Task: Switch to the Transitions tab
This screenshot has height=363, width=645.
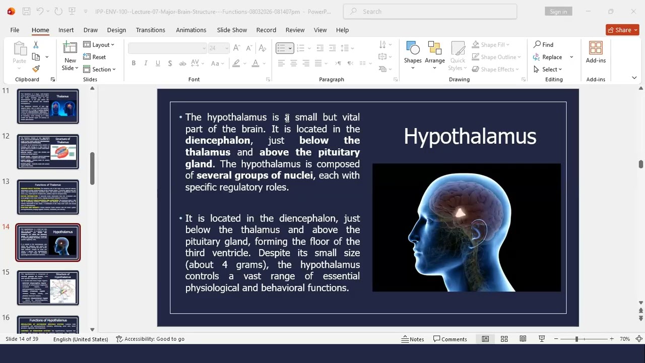Action: tap(150, 30)
